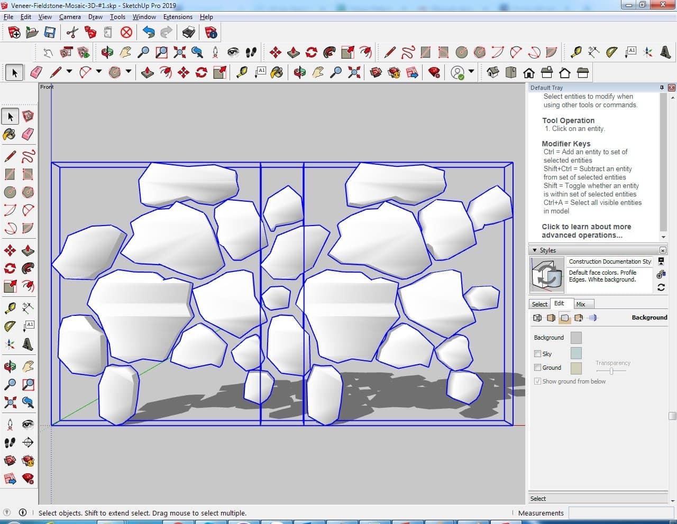Click the Paint Bucket tool
Screen dimensions: 677x524
click(x=10, y=134)
